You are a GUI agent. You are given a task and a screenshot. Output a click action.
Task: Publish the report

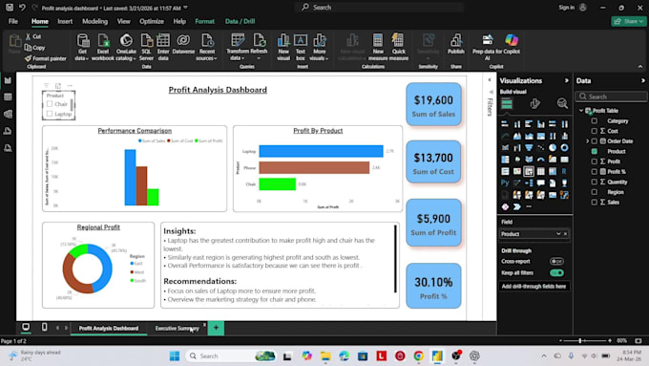click(455, 44)
